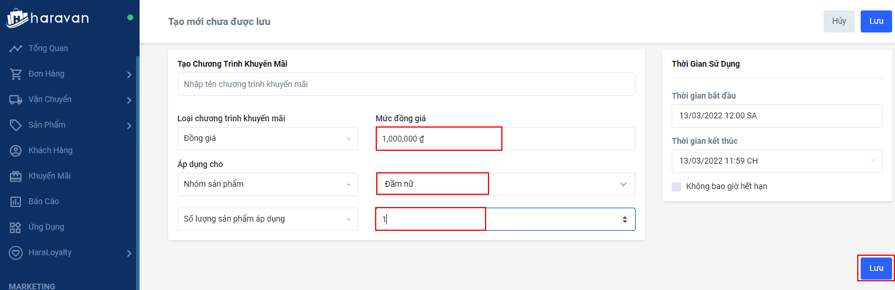Image resolution: width=895 pixels, height=290 pixels.
Task: Click the Vận Chuyển truck icon
Action: (x=16, y=99)
